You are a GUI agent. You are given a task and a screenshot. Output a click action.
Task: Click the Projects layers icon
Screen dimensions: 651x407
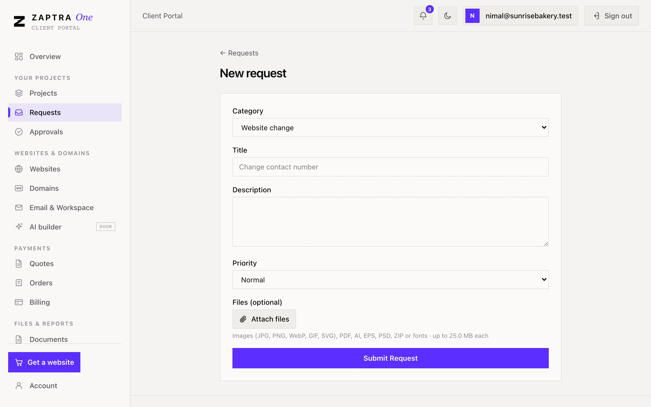(x=19, y=93)
